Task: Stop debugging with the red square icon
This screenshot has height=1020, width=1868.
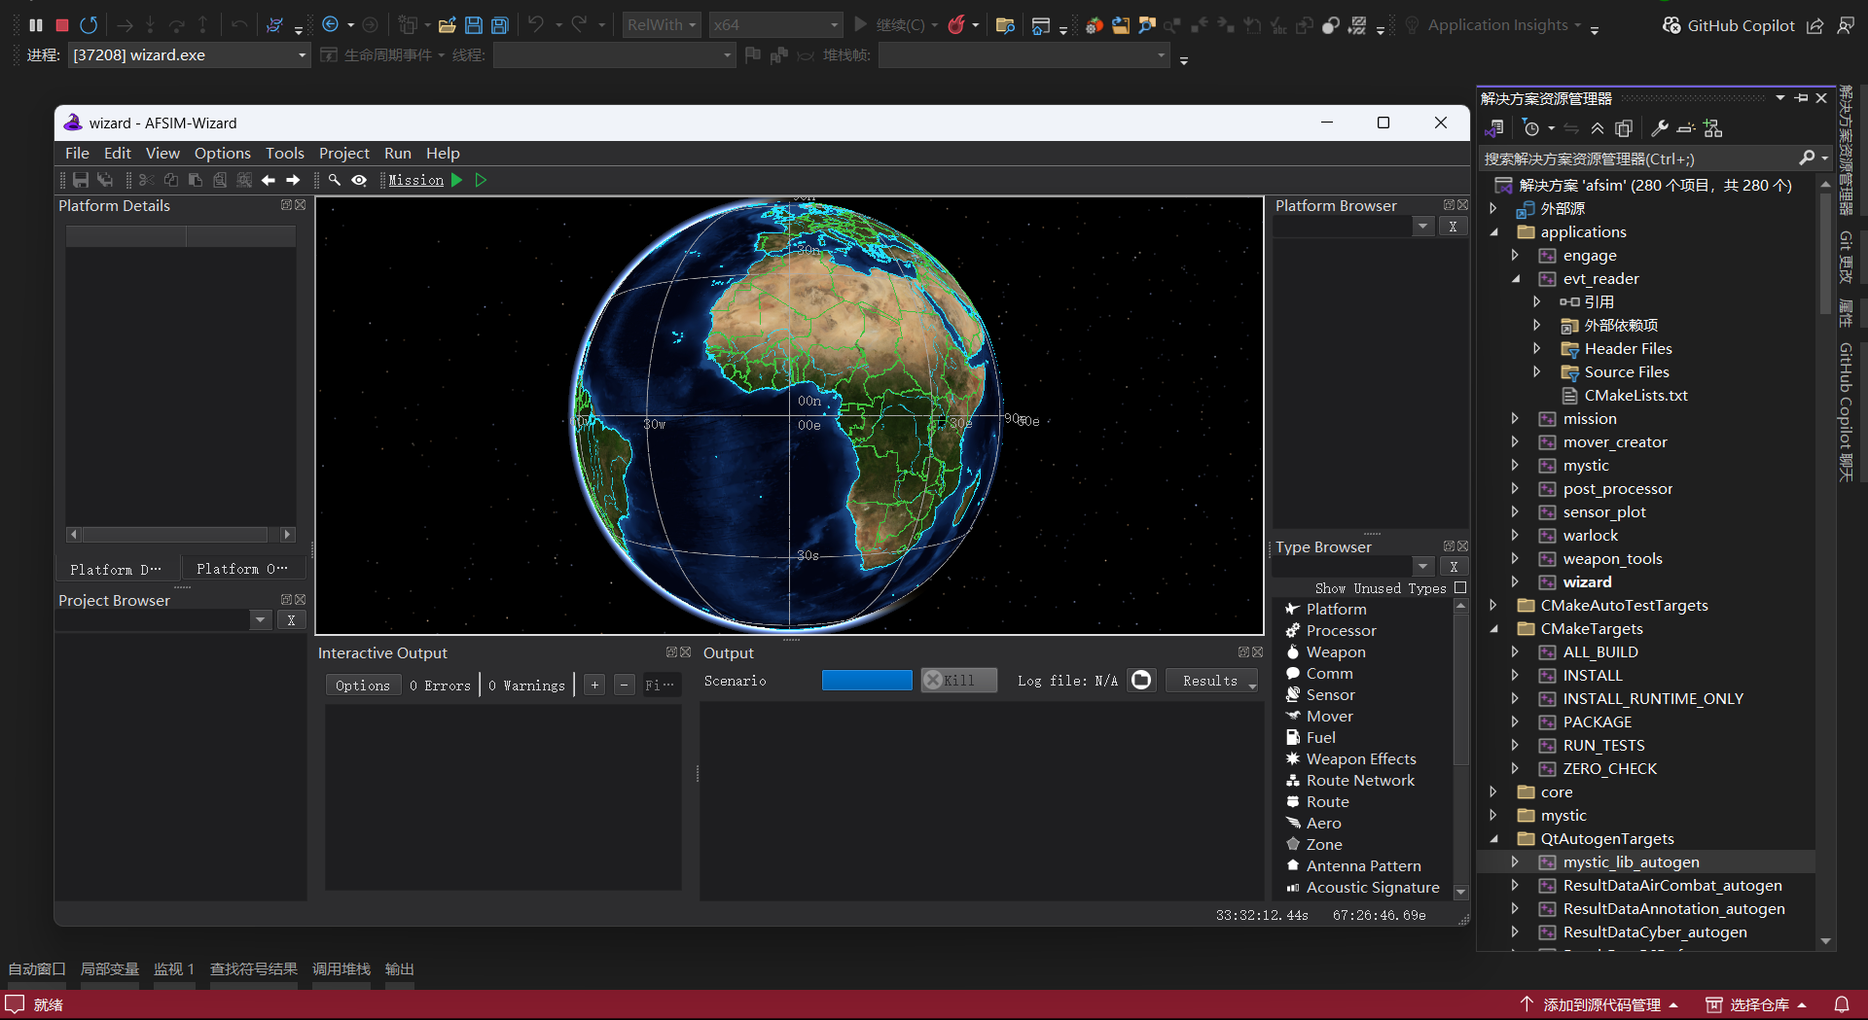Action: [x=62, y=24]
